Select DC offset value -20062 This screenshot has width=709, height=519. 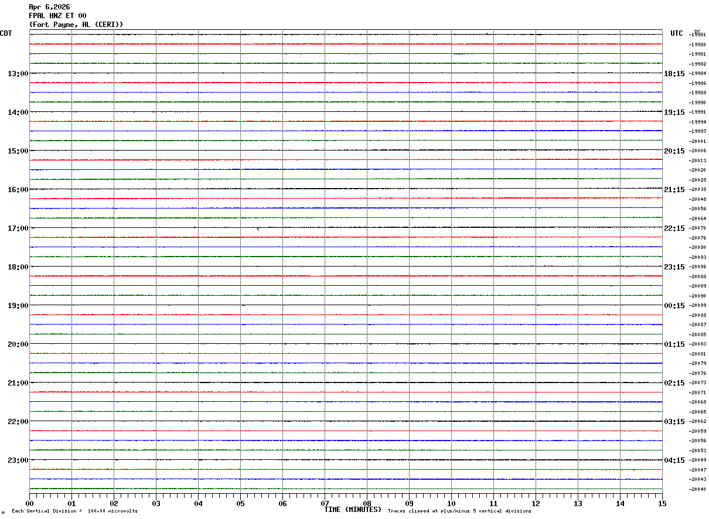coord(698,421)
